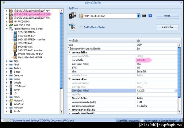Select the highlighted 3GP mobile device category

point(32,14)
